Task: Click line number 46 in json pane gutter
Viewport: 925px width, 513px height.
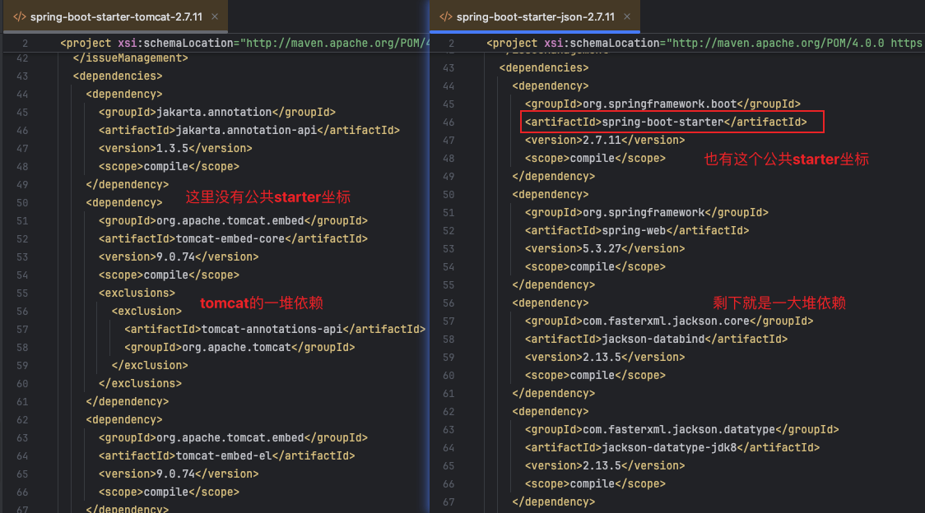Action: coord(449,122)
